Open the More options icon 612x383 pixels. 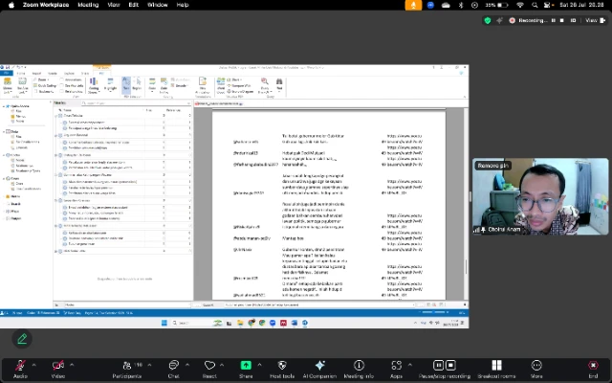pos(536,366)
